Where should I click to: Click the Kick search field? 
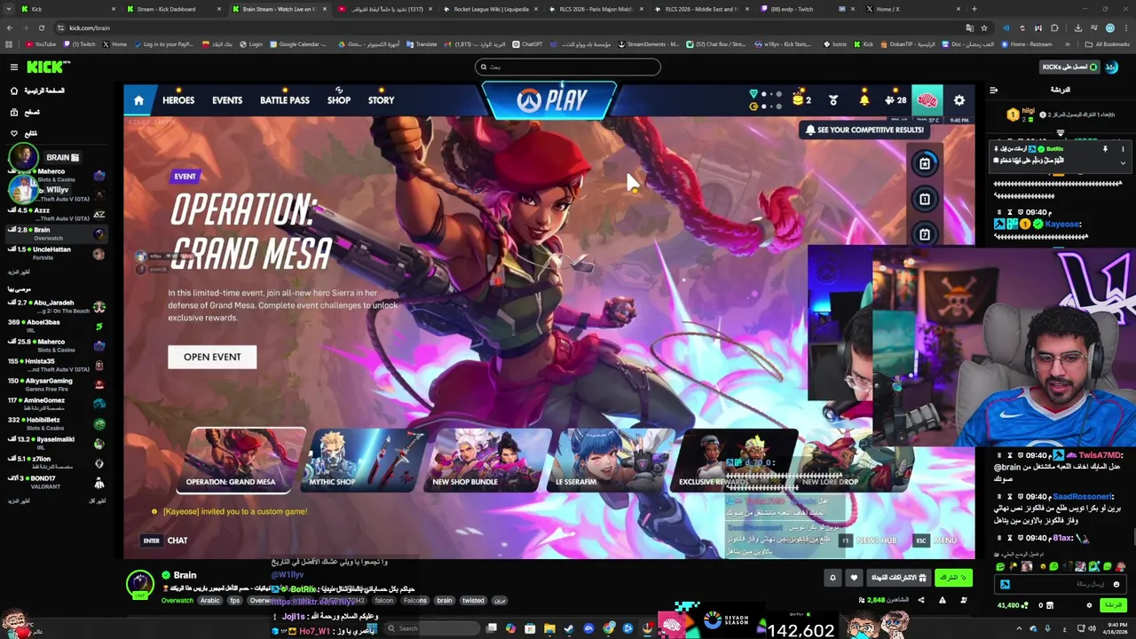click(x=568, y=67)
